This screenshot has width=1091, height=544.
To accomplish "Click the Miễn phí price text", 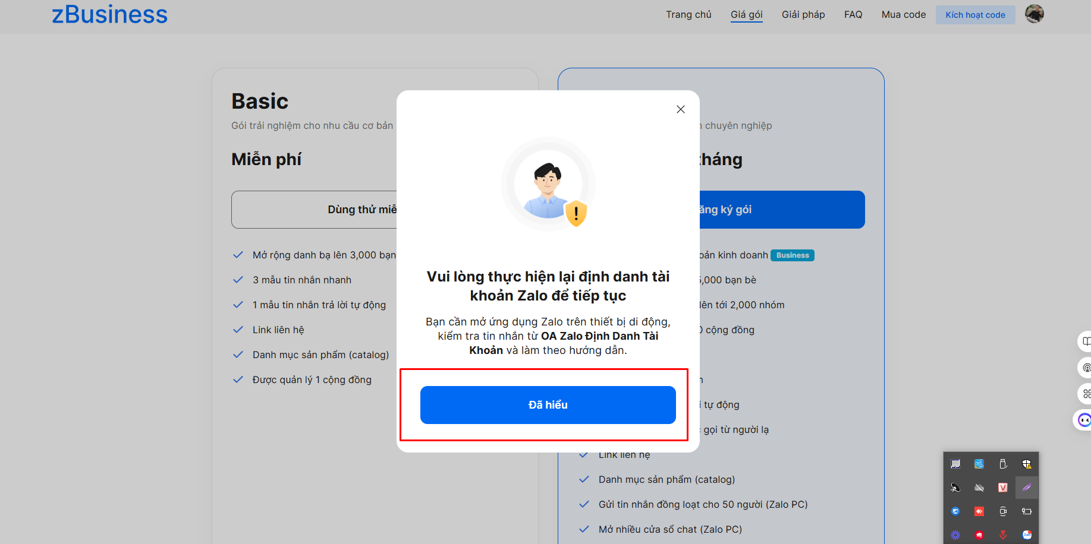I will point(266,159).
